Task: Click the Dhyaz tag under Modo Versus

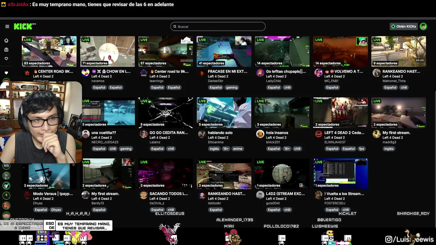Action: (56, 210)
